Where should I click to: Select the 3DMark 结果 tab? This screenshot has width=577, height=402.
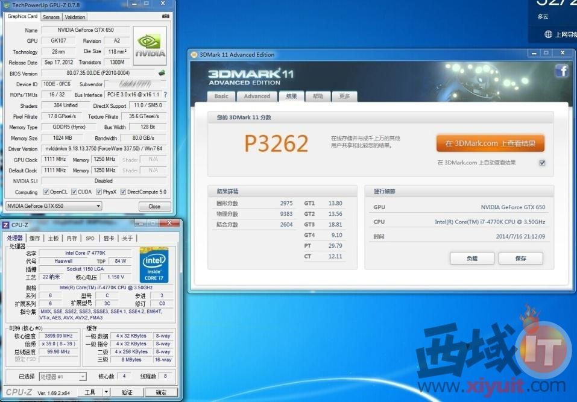pyautogui.click(x=291, y=96)
